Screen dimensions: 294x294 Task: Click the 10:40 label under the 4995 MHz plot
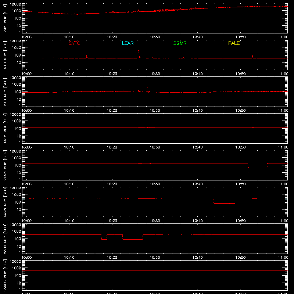click(198, 221)
